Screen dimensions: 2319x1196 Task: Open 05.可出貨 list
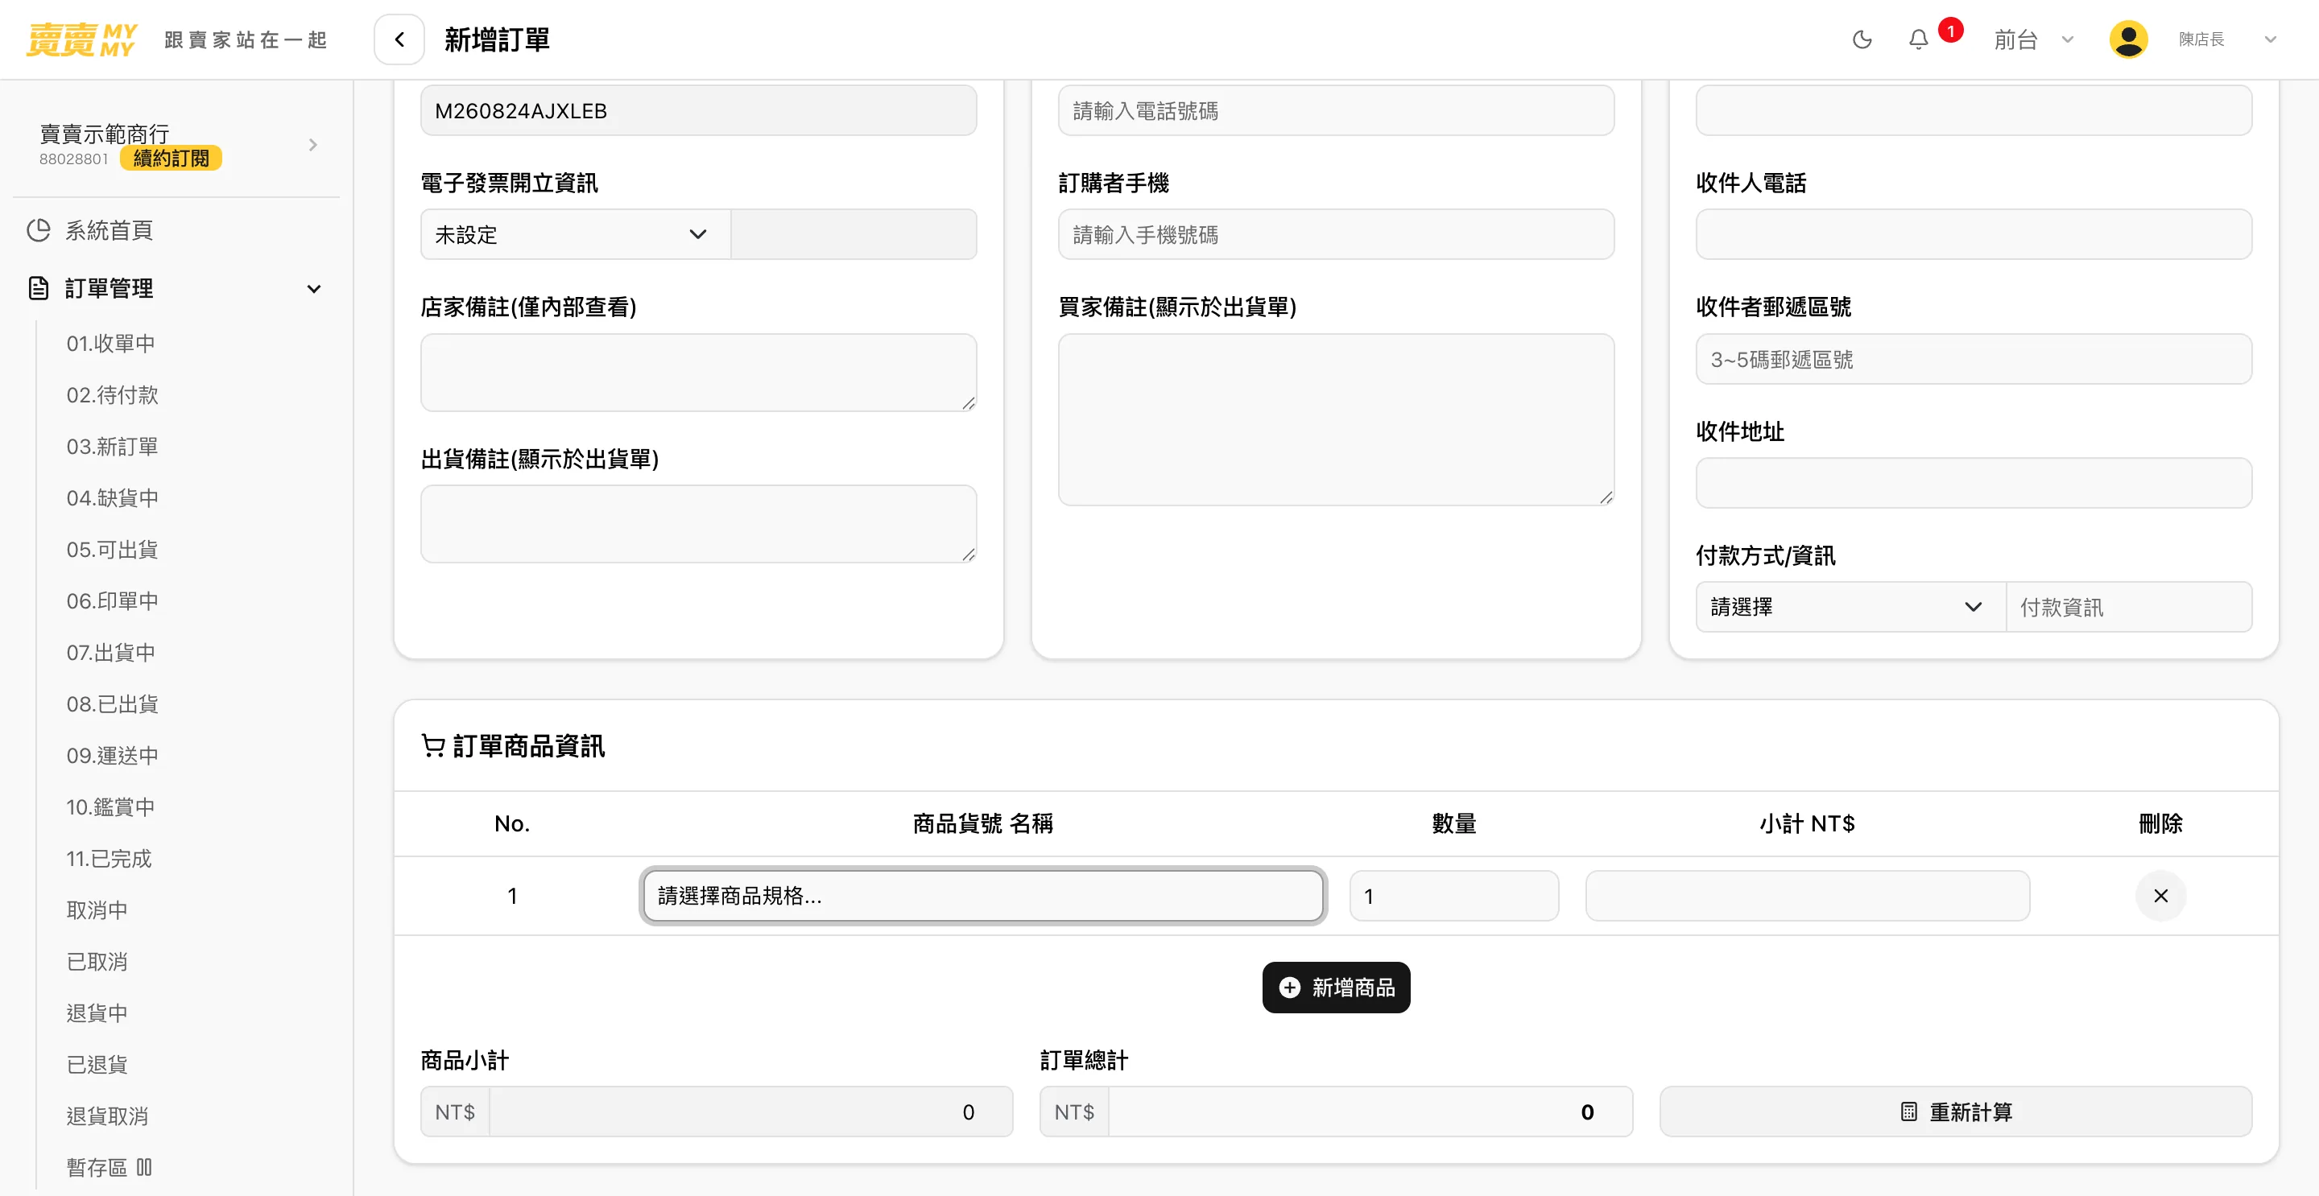[112, 550]
